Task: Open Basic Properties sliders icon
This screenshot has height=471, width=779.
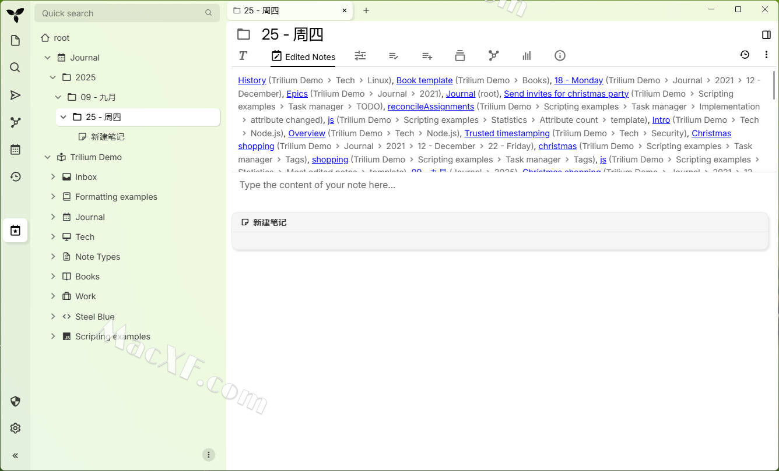Action: point(360,55)
